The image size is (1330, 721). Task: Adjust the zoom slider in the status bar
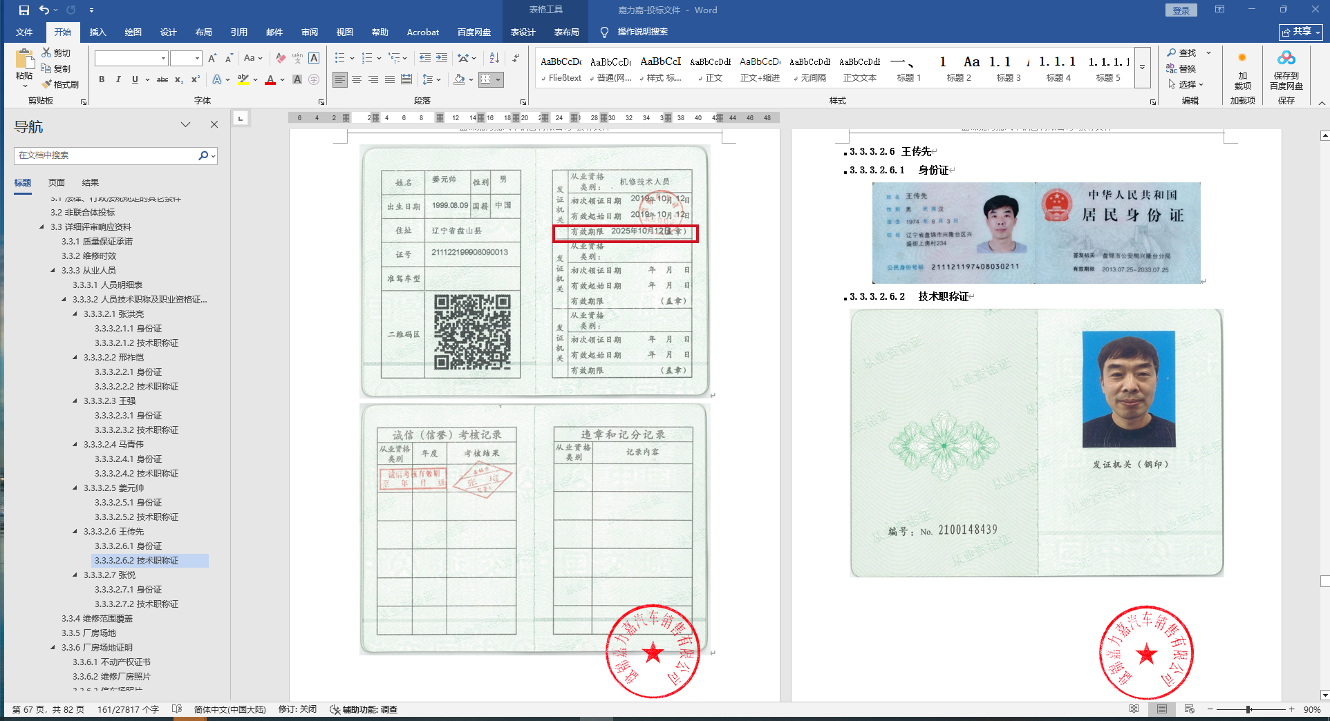[1249, 709]
